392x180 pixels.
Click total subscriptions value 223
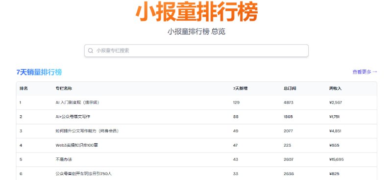point(287,145)
